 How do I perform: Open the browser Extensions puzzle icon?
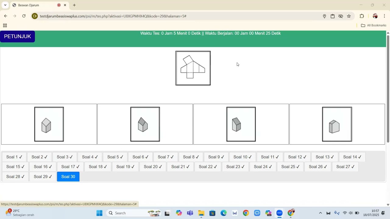click(362, 16)
